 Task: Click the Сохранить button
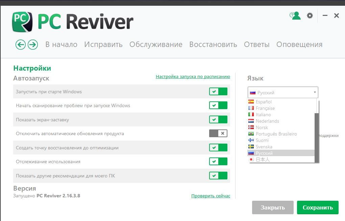(x=318, y=207)
